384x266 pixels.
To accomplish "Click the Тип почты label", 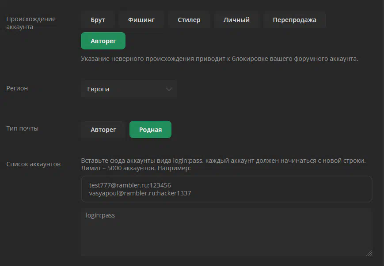I will [22, 129].
